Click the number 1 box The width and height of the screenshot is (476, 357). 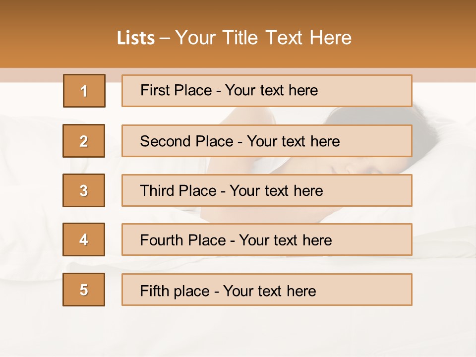pos(84,91)
